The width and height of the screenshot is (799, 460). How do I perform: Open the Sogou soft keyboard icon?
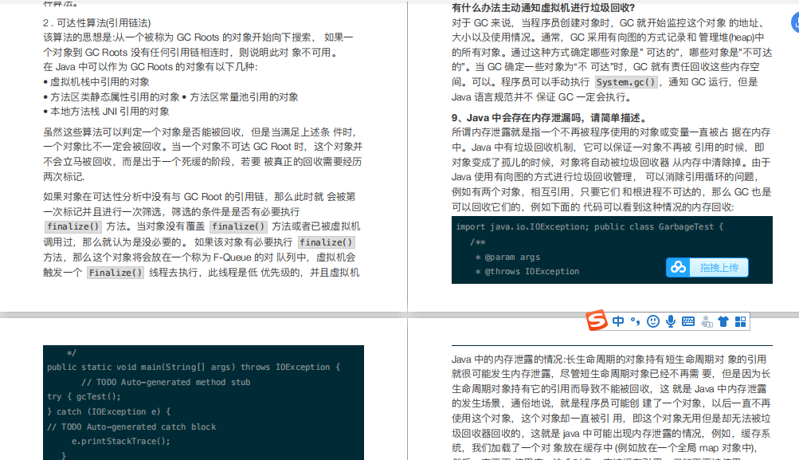[688, 321]
